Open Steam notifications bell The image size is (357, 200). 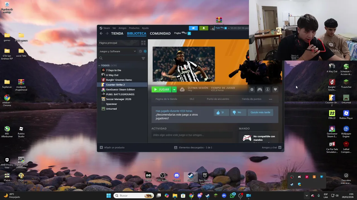coord(204,28)
